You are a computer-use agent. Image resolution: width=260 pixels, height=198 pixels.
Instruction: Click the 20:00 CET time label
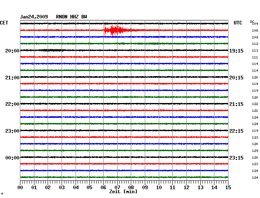coord(12,51)
